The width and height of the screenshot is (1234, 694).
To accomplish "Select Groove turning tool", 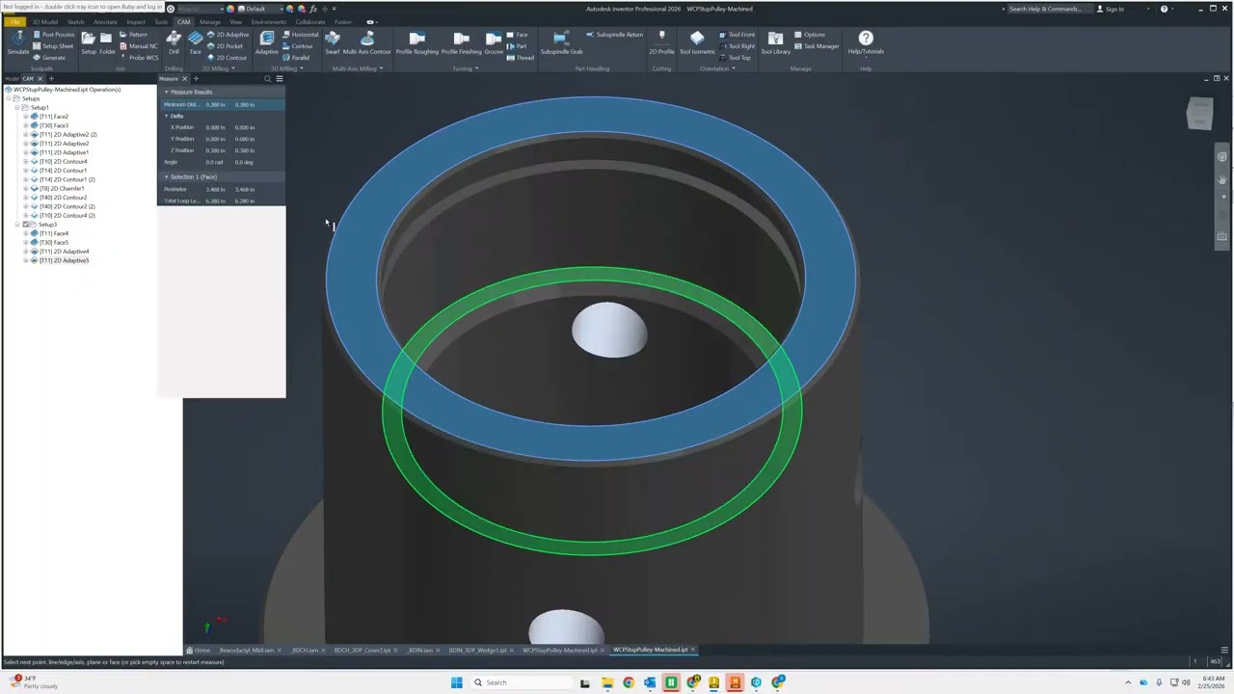I will tap(494, 41).
